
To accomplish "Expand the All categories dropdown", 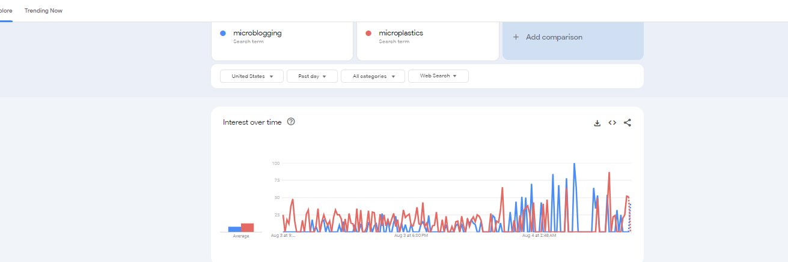I will [x=373, y=76].
